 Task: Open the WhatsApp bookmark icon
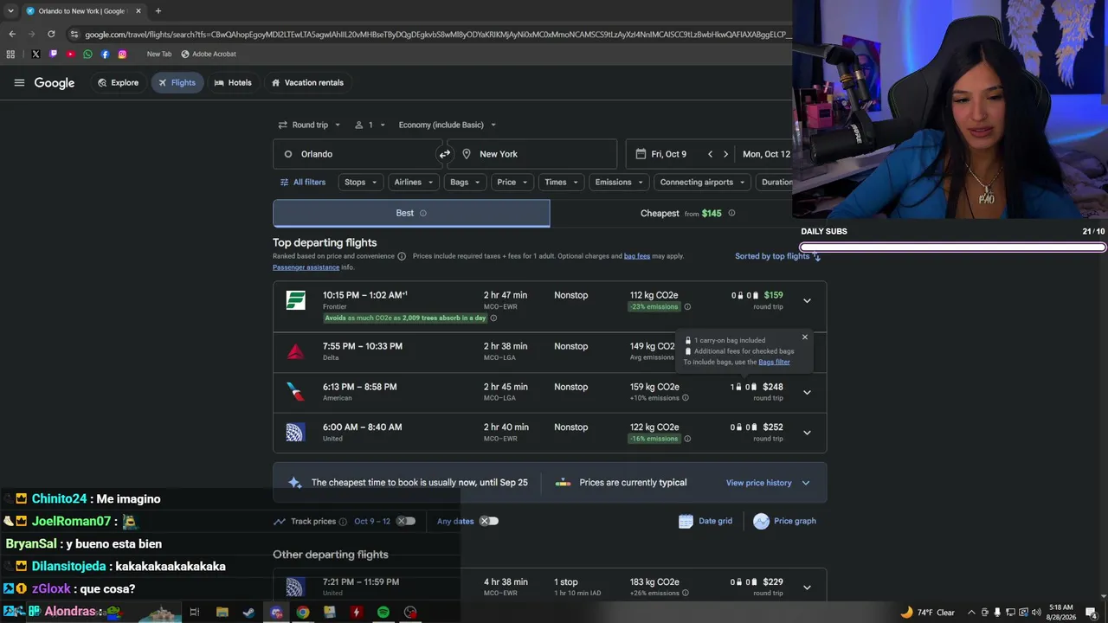87,54
